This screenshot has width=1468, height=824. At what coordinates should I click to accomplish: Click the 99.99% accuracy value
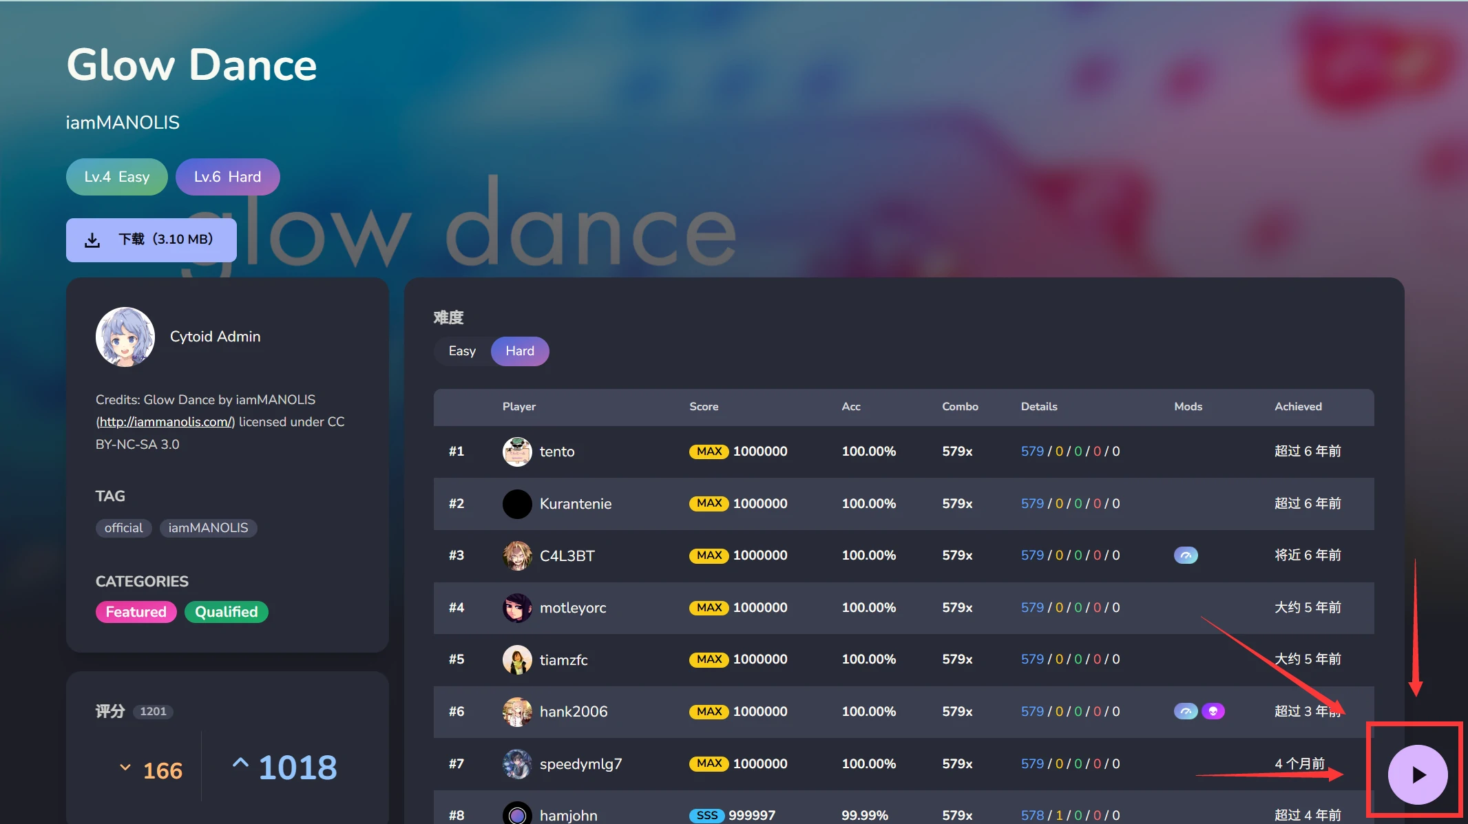pyautogui.click(x=865, y=815)
